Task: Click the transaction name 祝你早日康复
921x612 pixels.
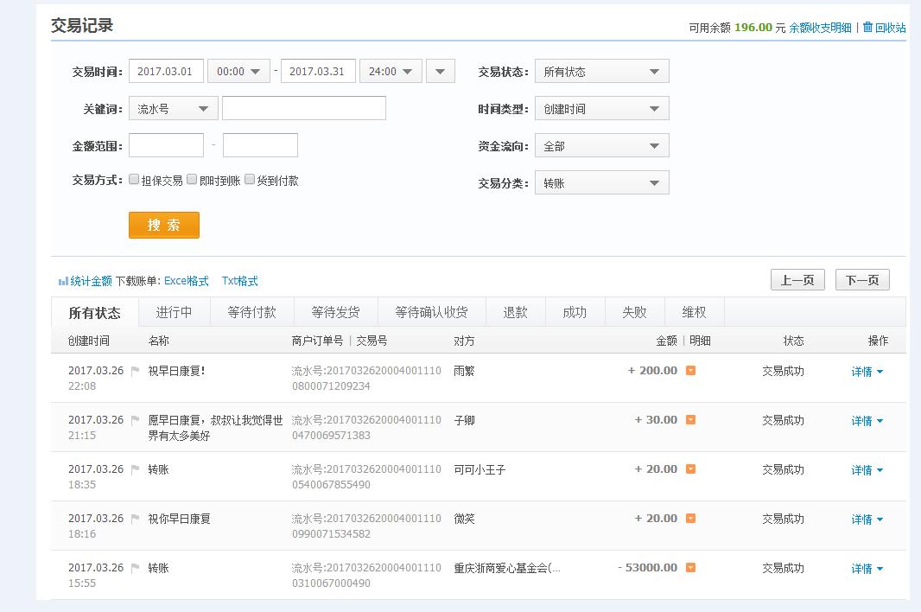Action: click(179, 520)
